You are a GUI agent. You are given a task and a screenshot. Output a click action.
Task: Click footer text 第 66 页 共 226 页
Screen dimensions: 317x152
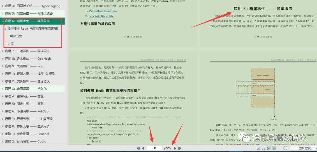click(x=263, y=37)
